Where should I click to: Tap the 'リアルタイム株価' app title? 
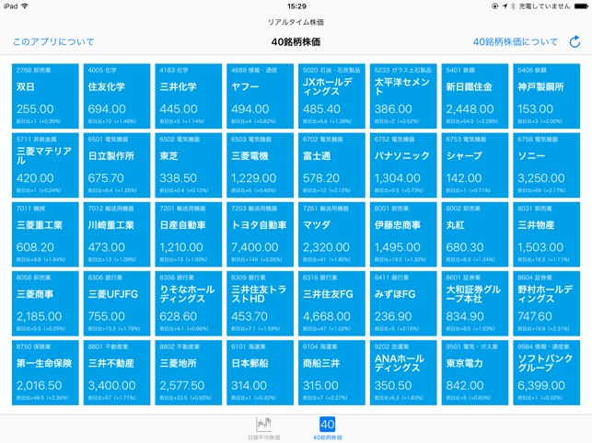296,22
